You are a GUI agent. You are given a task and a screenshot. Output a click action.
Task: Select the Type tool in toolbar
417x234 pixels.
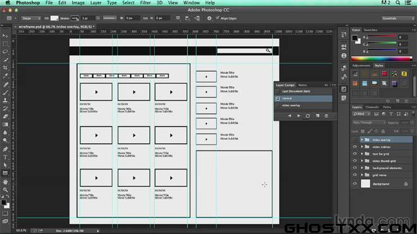pyautogui.click(x=5, y=157)
